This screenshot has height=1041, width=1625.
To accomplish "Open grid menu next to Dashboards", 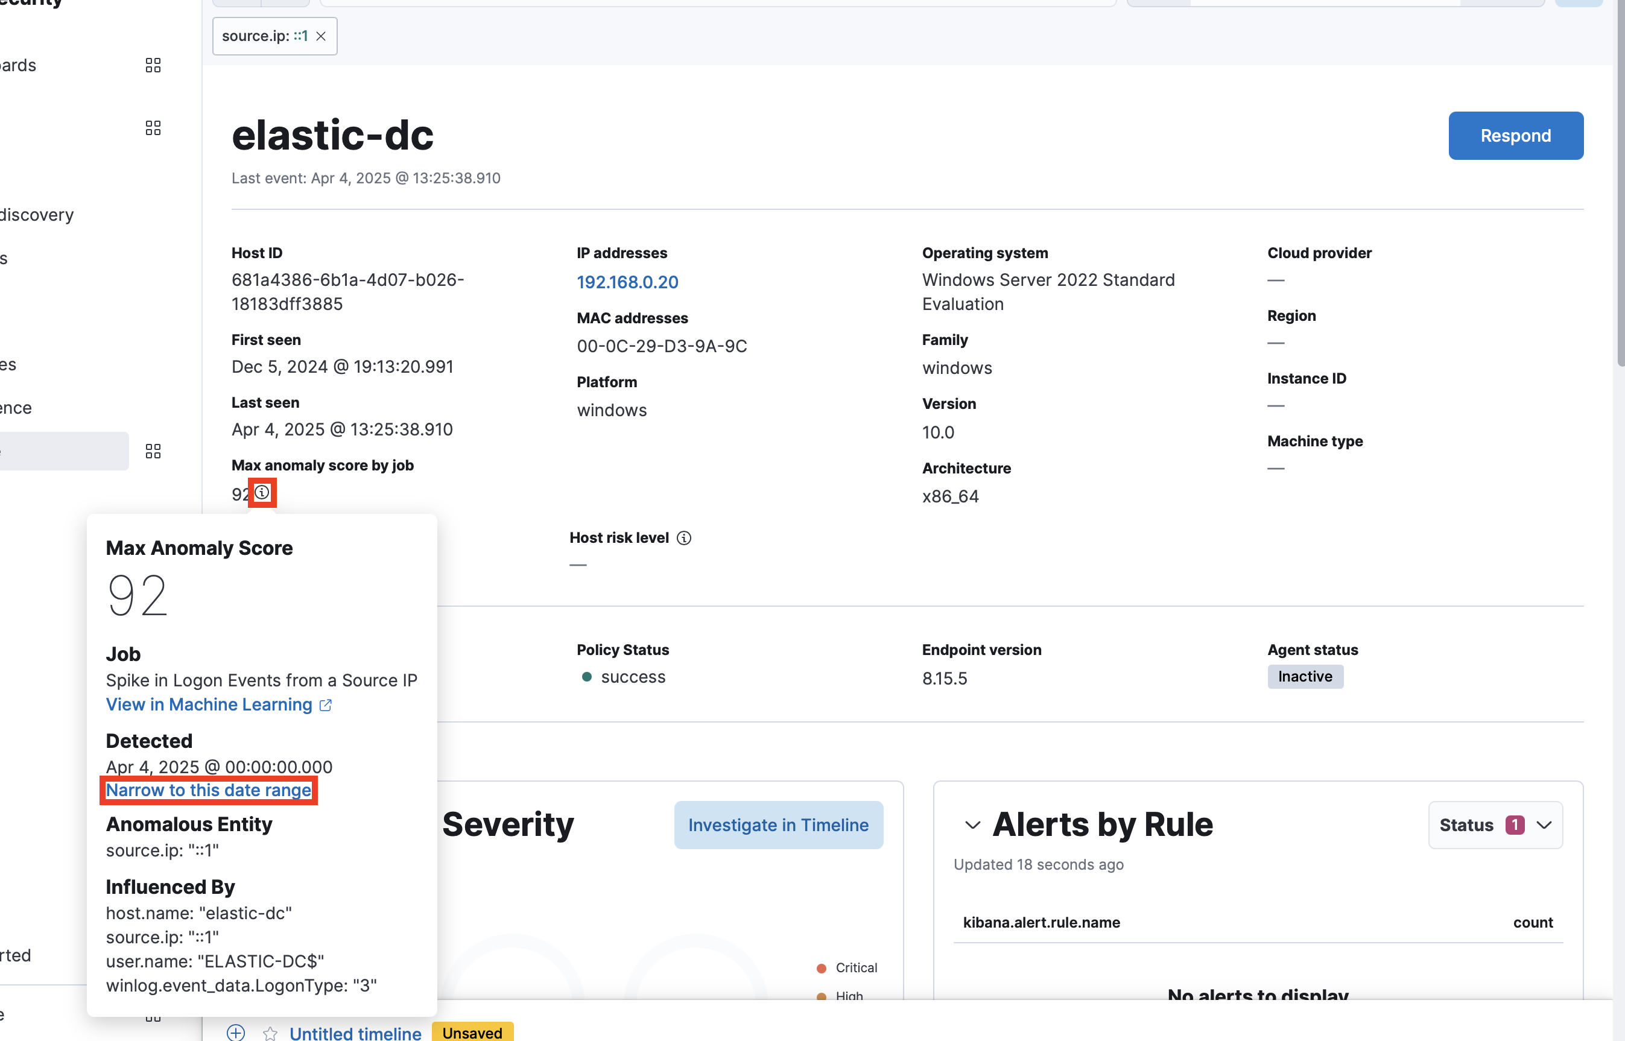I will pos(153,66).
